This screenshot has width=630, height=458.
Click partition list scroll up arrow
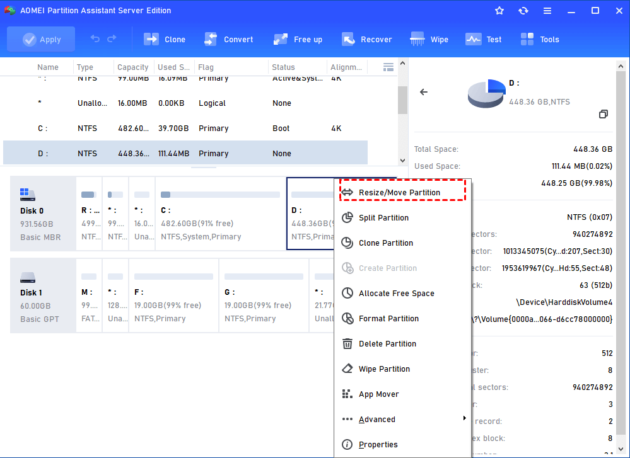[x=402, y=64]
